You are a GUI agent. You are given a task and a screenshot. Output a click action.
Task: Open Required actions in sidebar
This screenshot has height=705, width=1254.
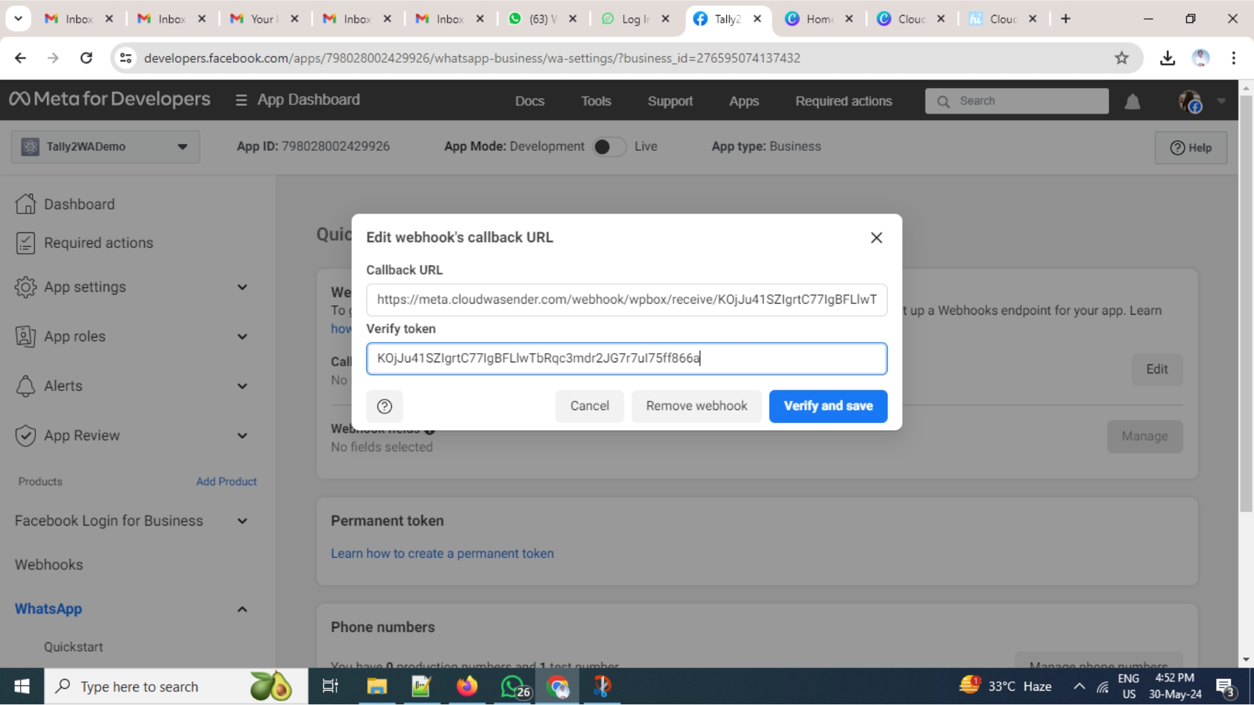(98, 243)
